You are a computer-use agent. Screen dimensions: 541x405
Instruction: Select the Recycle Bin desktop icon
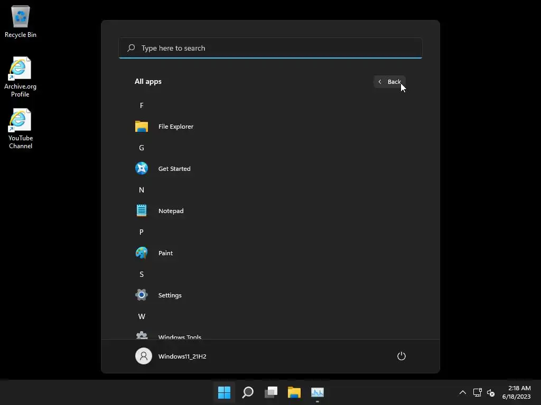tap(21, 22)
